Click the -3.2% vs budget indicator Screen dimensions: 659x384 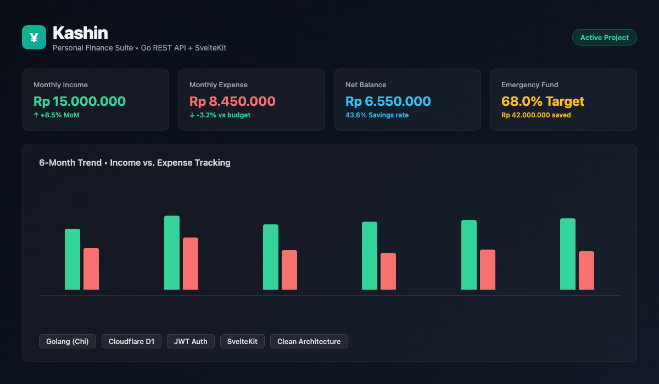[x=220, y=115]
